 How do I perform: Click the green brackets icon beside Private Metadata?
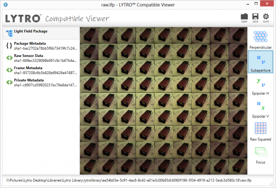(9, 82)
